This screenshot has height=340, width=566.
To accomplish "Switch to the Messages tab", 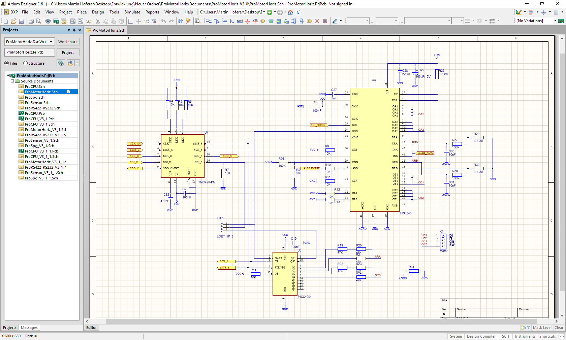I will pyautogui.click(x=29, y=328).
